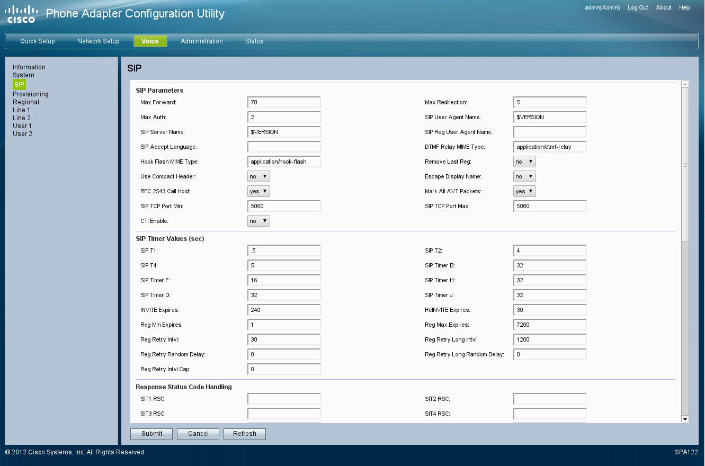Click the Cisco logo icon

click(x=21, y=14)
